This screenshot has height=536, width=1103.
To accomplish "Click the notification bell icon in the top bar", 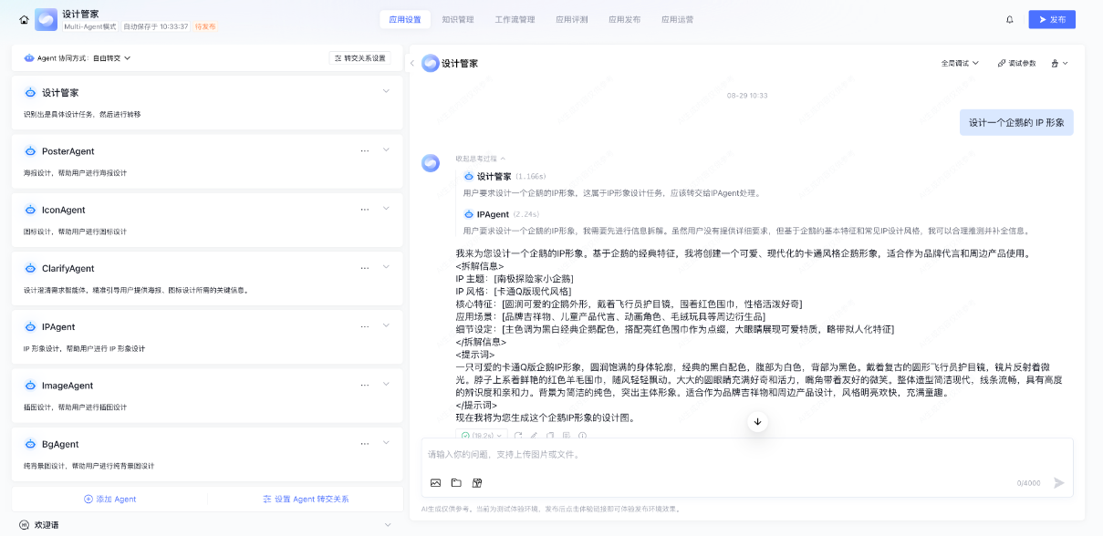I will [x=1009, y=18].
